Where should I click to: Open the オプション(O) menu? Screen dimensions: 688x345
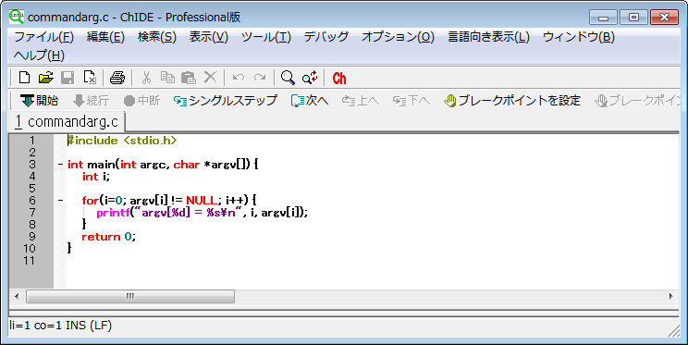point(398,37)
